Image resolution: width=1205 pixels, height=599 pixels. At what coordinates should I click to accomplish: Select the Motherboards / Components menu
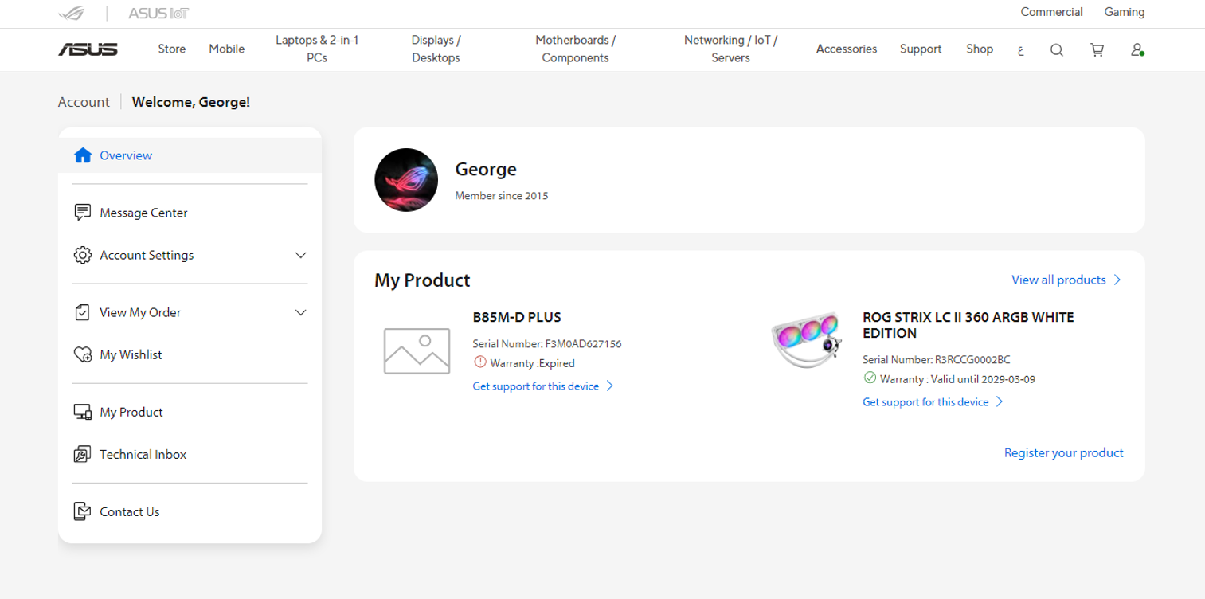pos(575,49)
